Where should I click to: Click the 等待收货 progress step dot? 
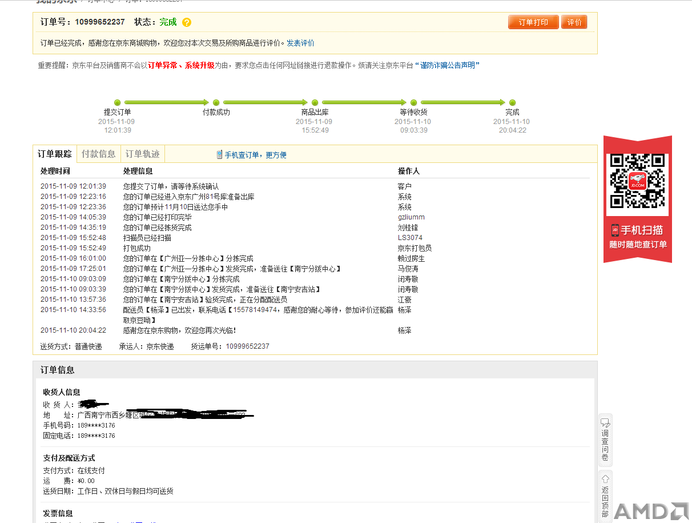click(414, 103)
